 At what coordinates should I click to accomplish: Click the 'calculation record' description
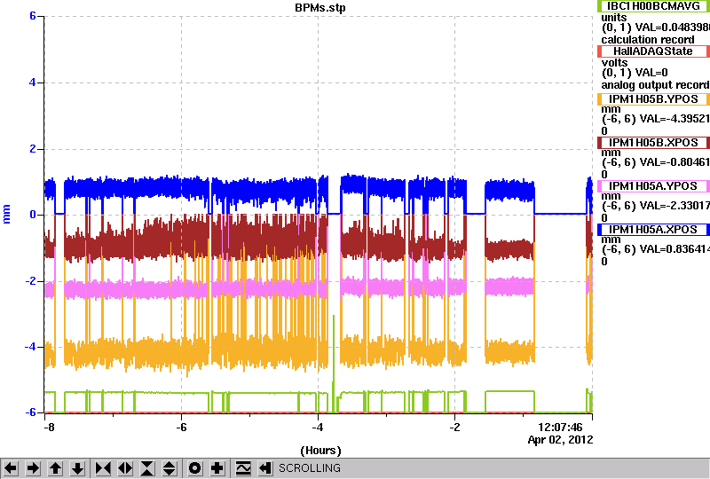tap(648, 40)
